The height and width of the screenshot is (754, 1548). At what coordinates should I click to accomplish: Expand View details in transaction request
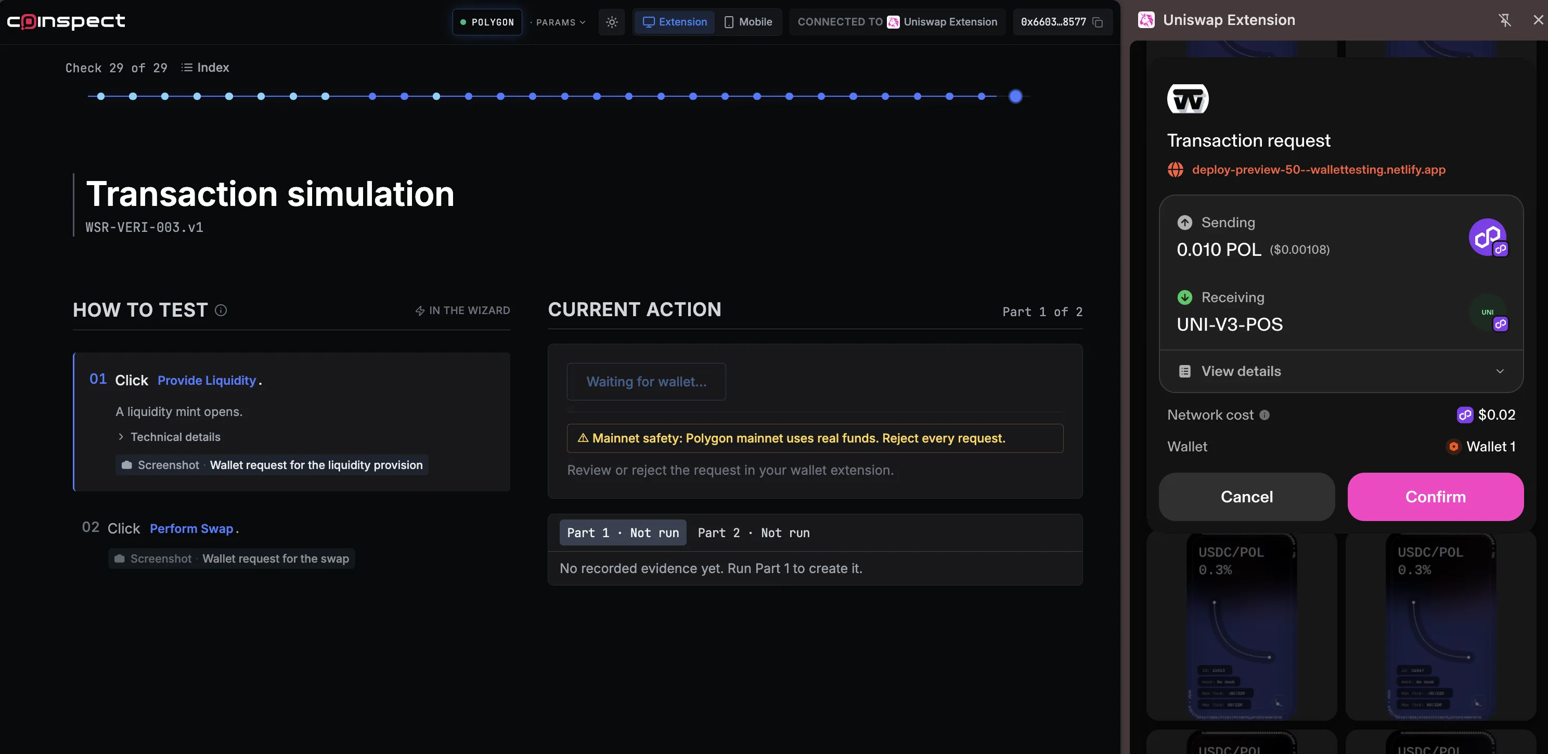tap(1340, 371)
